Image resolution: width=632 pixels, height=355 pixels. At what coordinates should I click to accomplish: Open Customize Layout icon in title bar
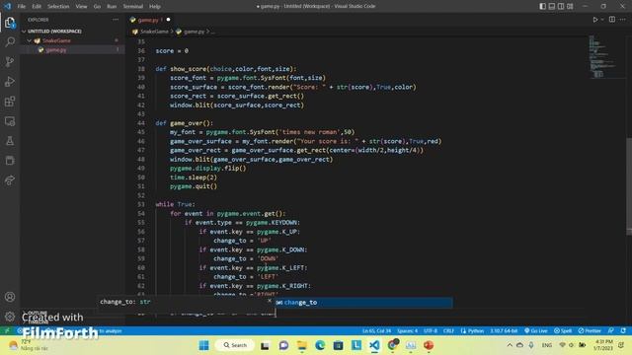click(x=570, y=6)
